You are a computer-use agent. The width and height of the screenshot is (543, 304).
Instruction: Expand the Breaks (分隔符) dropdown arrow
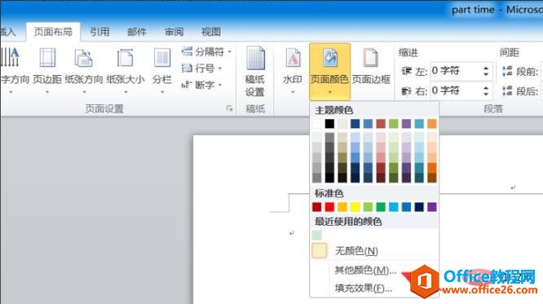click(x=230, y=52)
